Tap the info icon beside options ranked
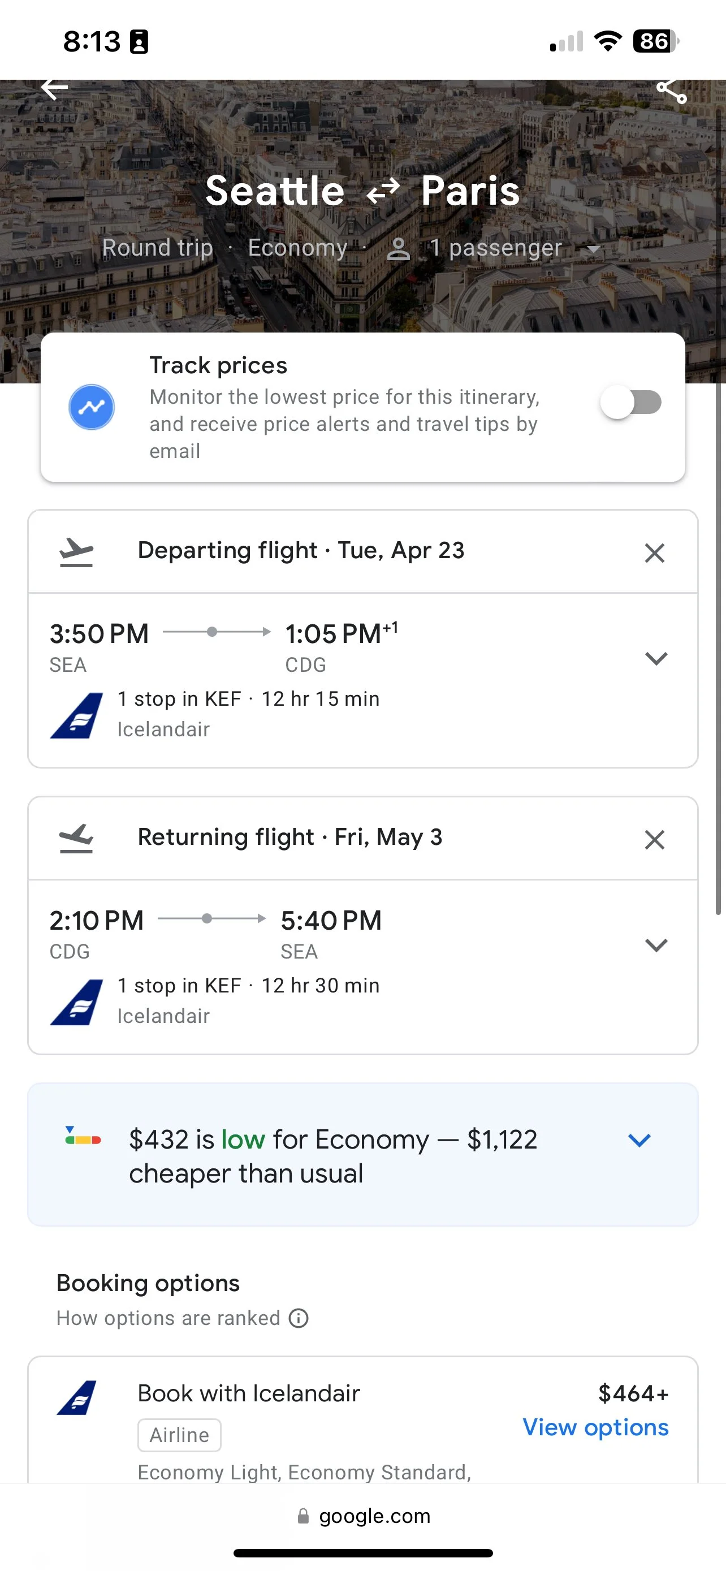This screenshot has width=726, height=1571. coord(299,1318)
